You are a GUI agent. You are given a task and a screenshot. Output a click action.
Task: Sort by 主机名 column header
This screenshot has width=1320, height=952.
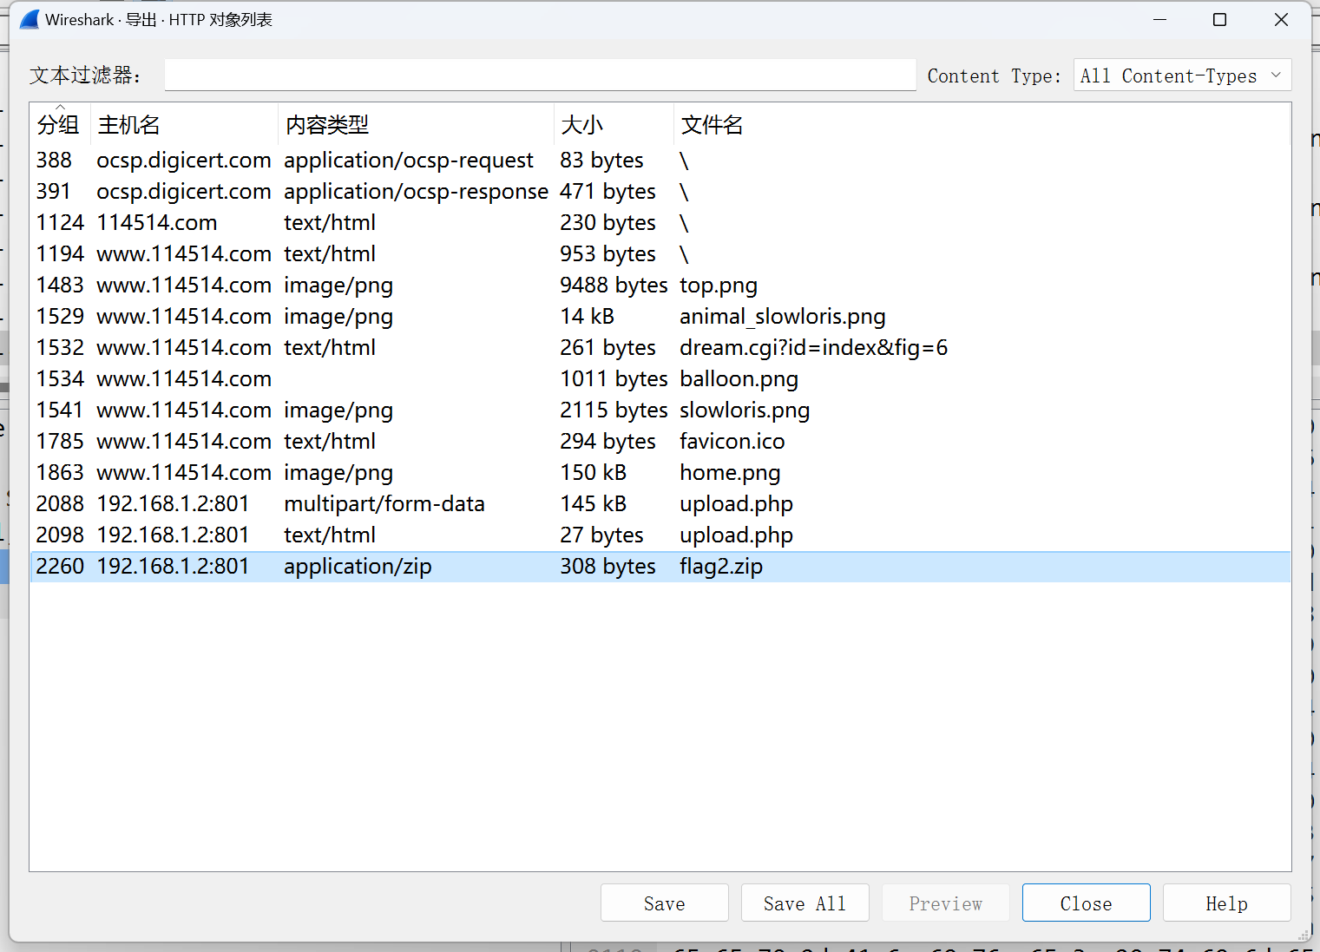pos(184,125)
